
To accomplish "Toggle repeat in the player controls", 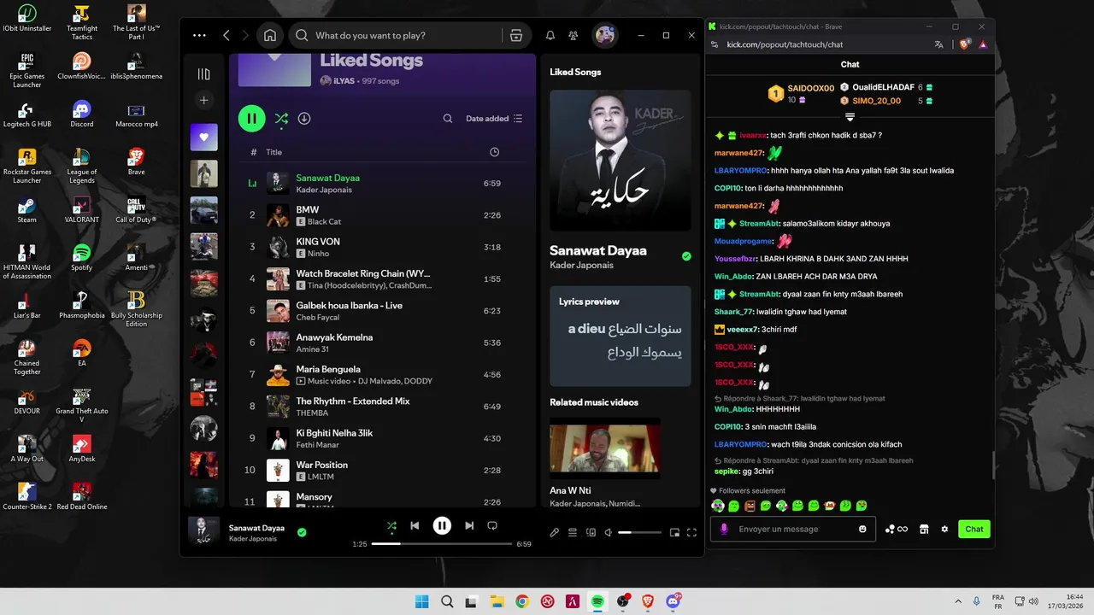I will click(492, 526).
